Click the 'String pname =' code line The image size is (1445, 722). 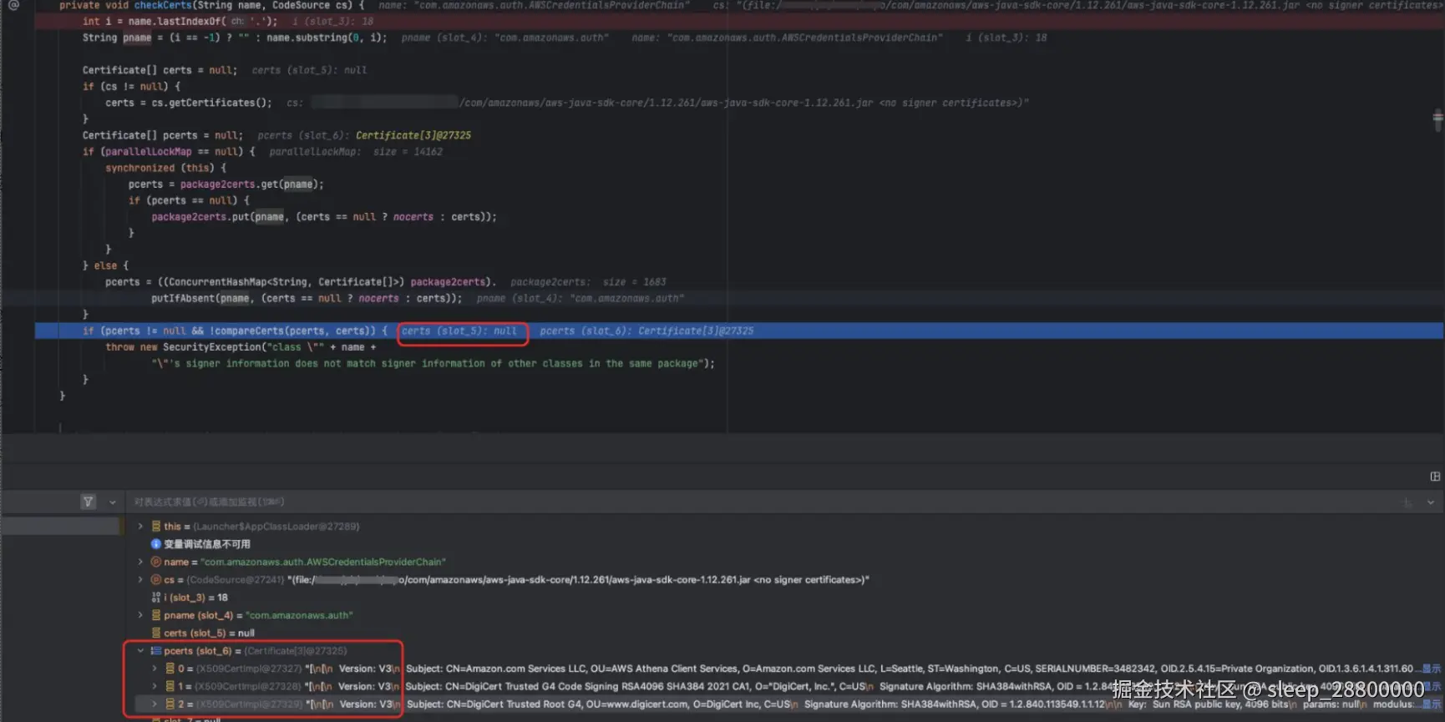pyautogui.click(x=234, y=38)
